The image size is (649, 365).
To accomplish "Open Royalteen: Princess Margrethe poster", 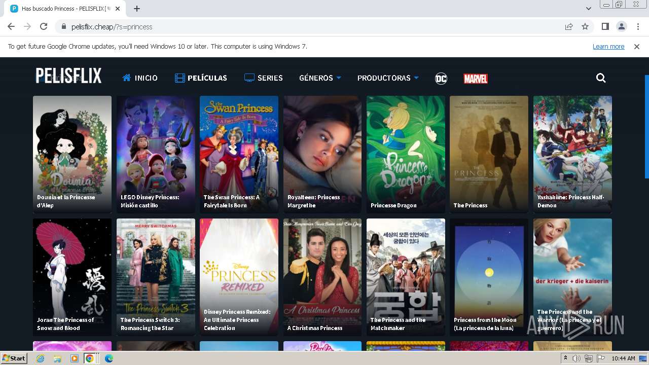I will pos(322,154).
